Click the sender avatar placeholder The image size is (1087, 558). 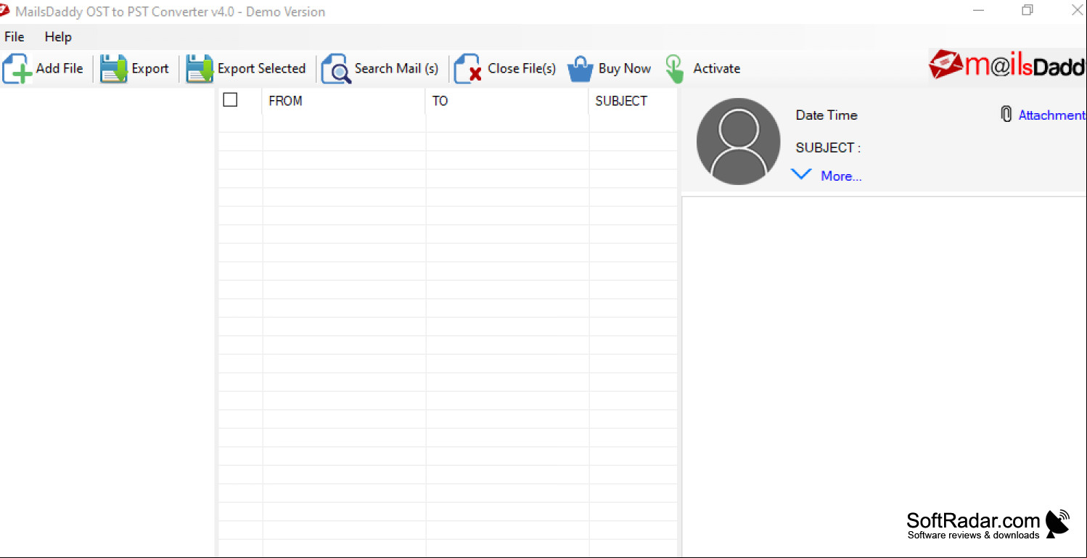point(738,141)
